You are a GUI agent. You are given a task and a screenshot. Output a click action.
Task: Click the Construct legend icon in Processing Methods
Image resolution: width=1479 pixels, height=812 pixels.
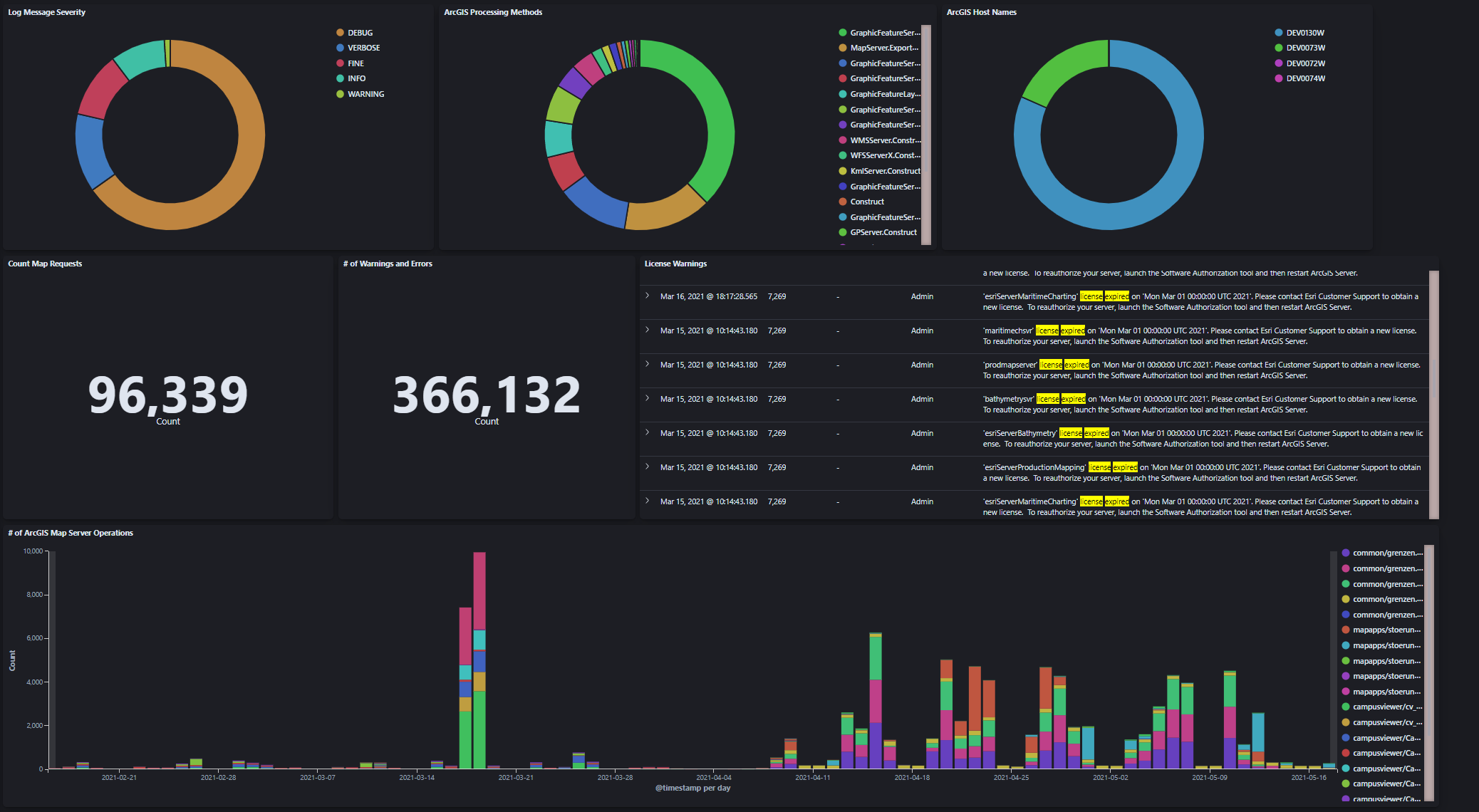point(844,202)
